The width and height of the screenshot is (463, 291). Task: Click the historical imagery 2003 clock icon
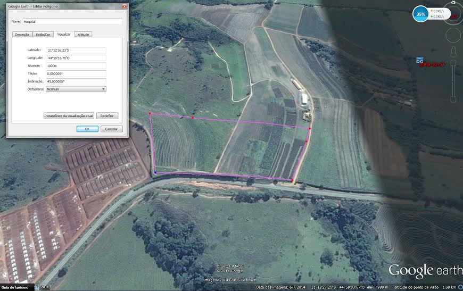coord(37,287)
